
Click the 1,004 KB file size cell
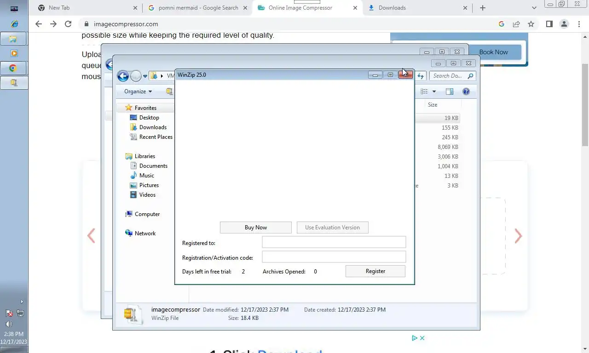(448, 166)
